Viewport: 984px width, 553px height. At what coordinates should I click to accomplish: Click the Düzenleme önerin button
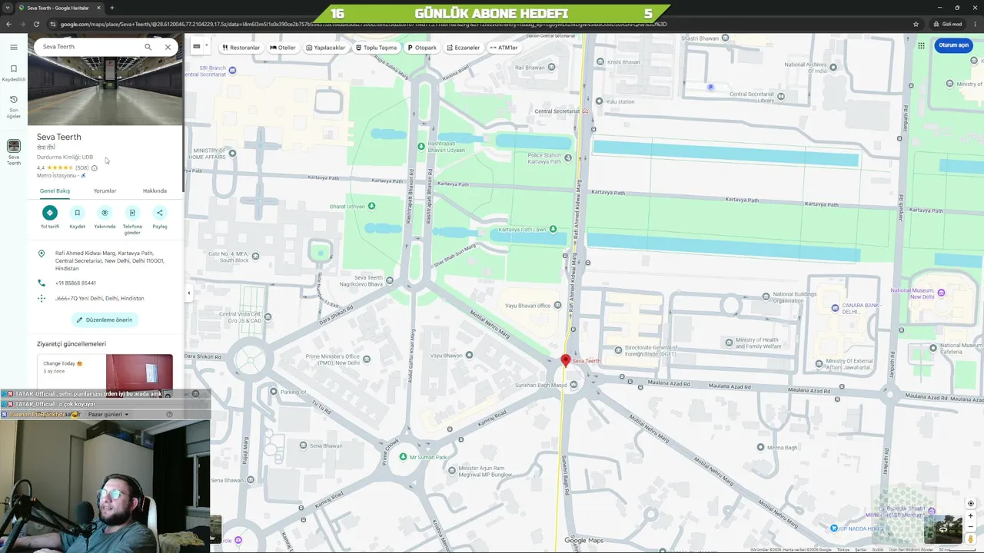(105, 320)
